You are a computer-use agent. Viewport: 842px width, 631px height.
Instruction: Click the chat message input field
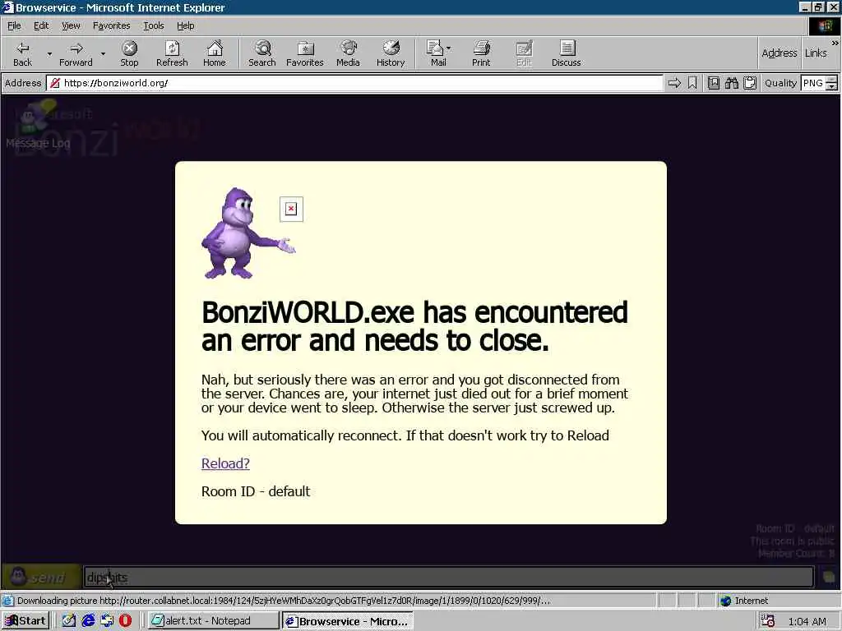pos(448,578)
